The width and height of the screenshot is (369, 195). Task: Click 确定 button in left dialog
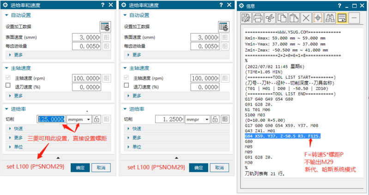point(80,168)
